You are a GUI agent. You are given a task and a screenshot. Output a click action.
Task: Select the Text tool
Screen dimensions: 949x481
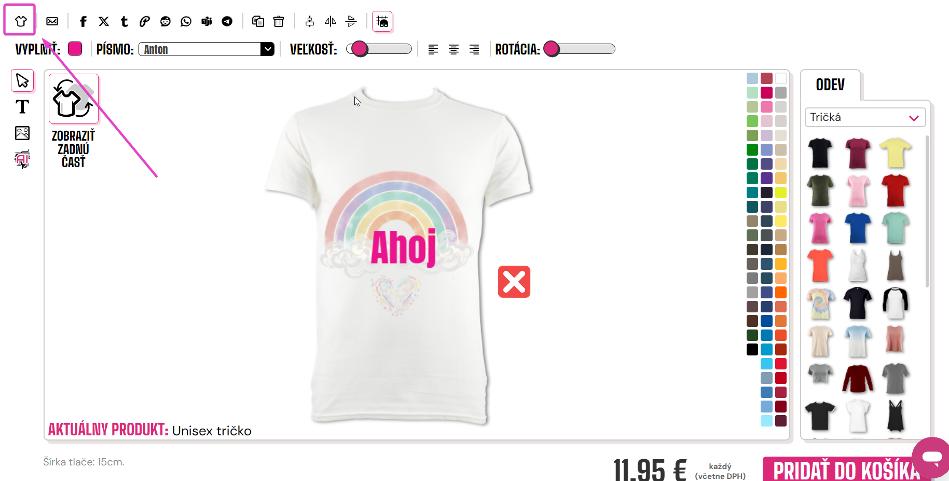coord(22,107)
